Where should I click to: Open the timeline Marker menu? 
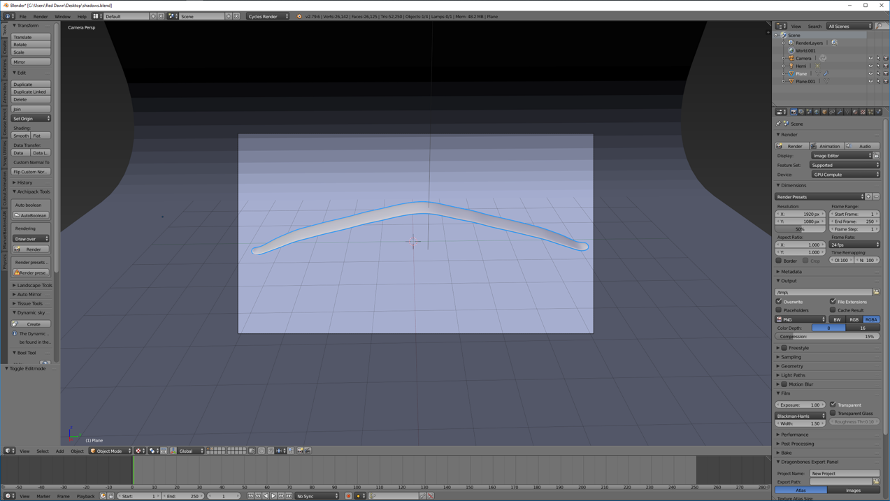click(43, 496)
